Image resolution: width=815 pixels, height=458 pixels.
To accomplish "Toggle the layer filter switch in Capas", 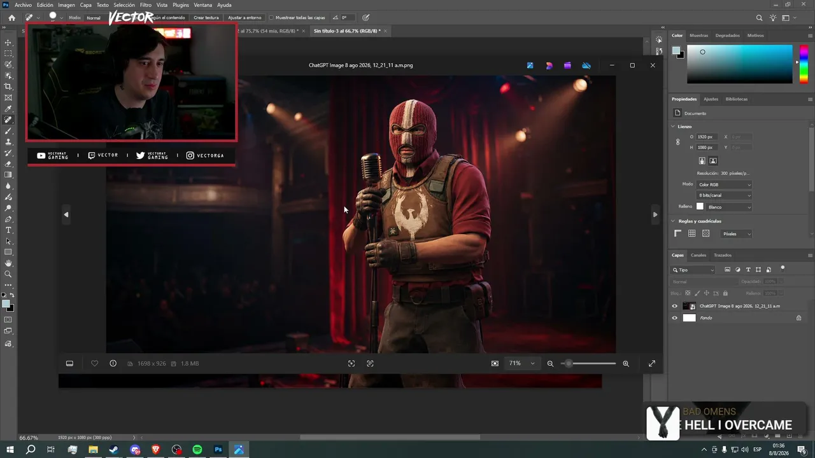I will (x=783, y=268).
